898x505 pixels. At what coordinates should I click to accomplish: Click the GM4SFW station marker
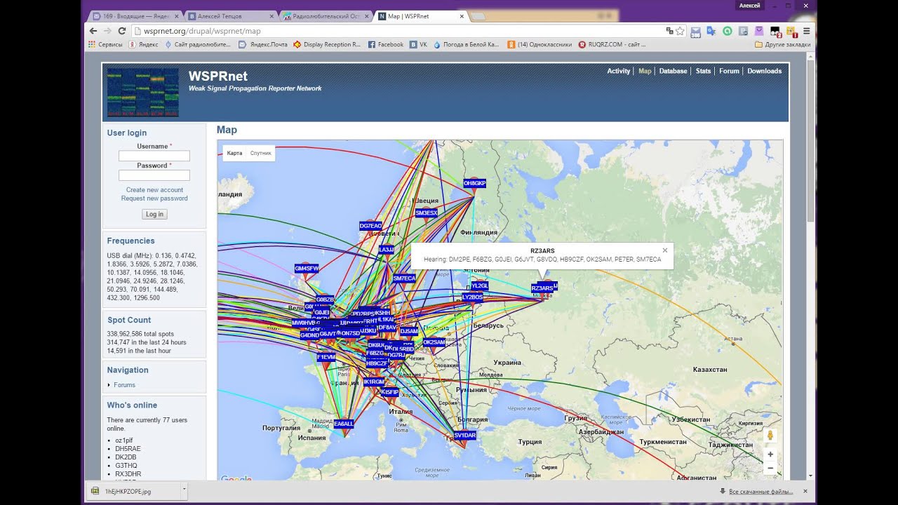[x=307, y=268]
